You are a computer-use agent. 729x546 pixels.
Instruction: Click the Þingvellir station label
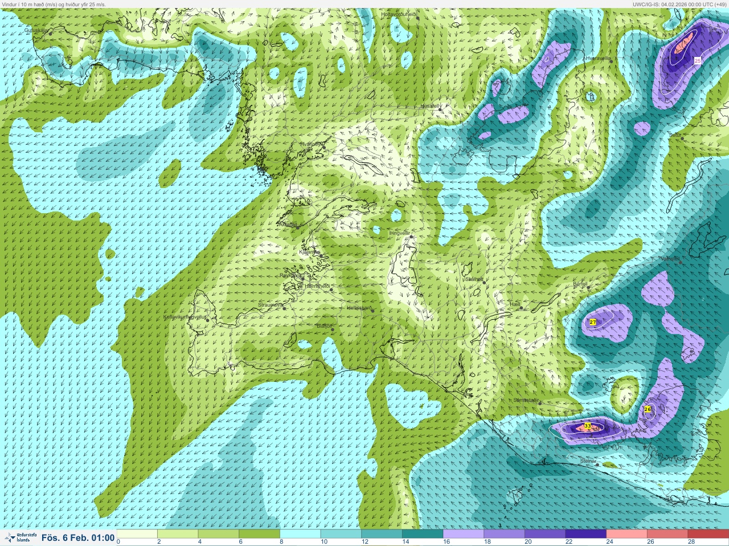pos(399,233)
